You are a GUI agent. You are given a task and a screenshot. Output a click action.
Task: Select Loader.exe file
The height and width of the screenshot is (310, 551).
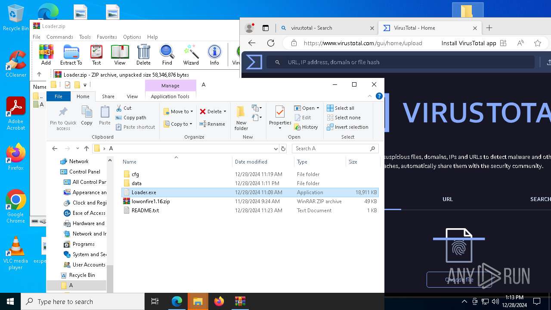tap(250, 192)
